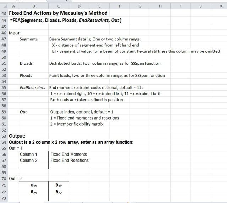Select column A header
The width and height of the screenshot is (227, 203).
click(x=13, y=6)
